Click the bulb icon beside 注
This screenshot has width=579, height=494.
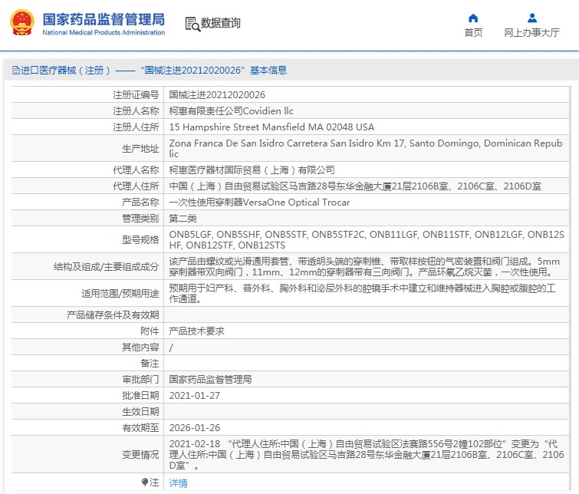click(144, 482)
